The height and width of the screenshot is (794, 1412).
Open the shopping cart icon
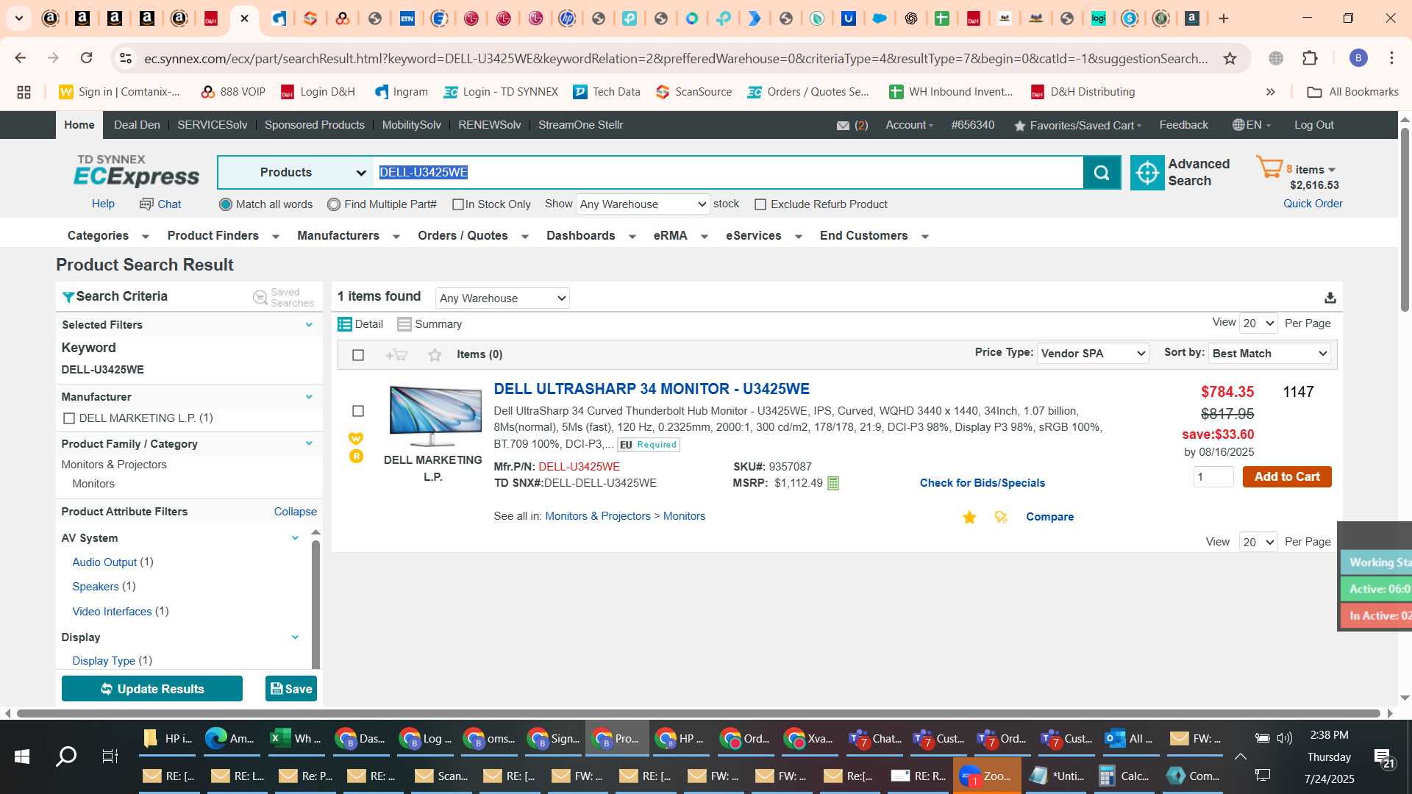1269,168
